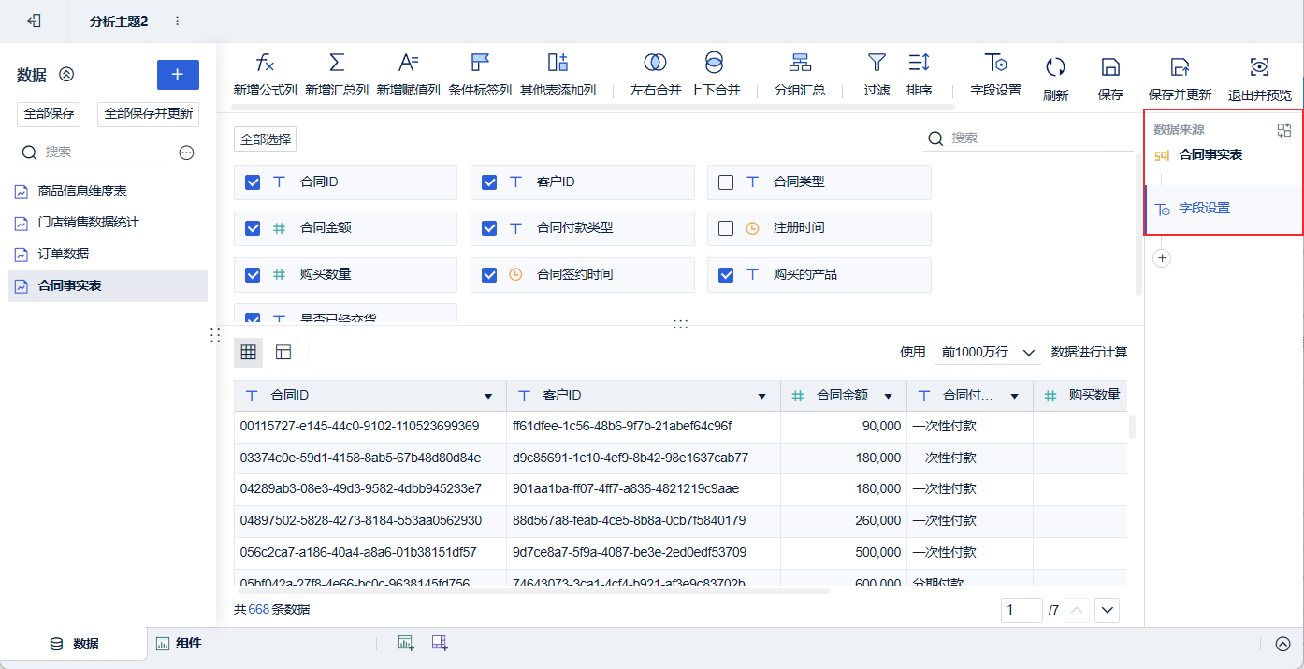Viewport: 1304px width, 669px height.
Task: Add a step with the plus circle under 字段设置
Action: [x=1162, y=257]
